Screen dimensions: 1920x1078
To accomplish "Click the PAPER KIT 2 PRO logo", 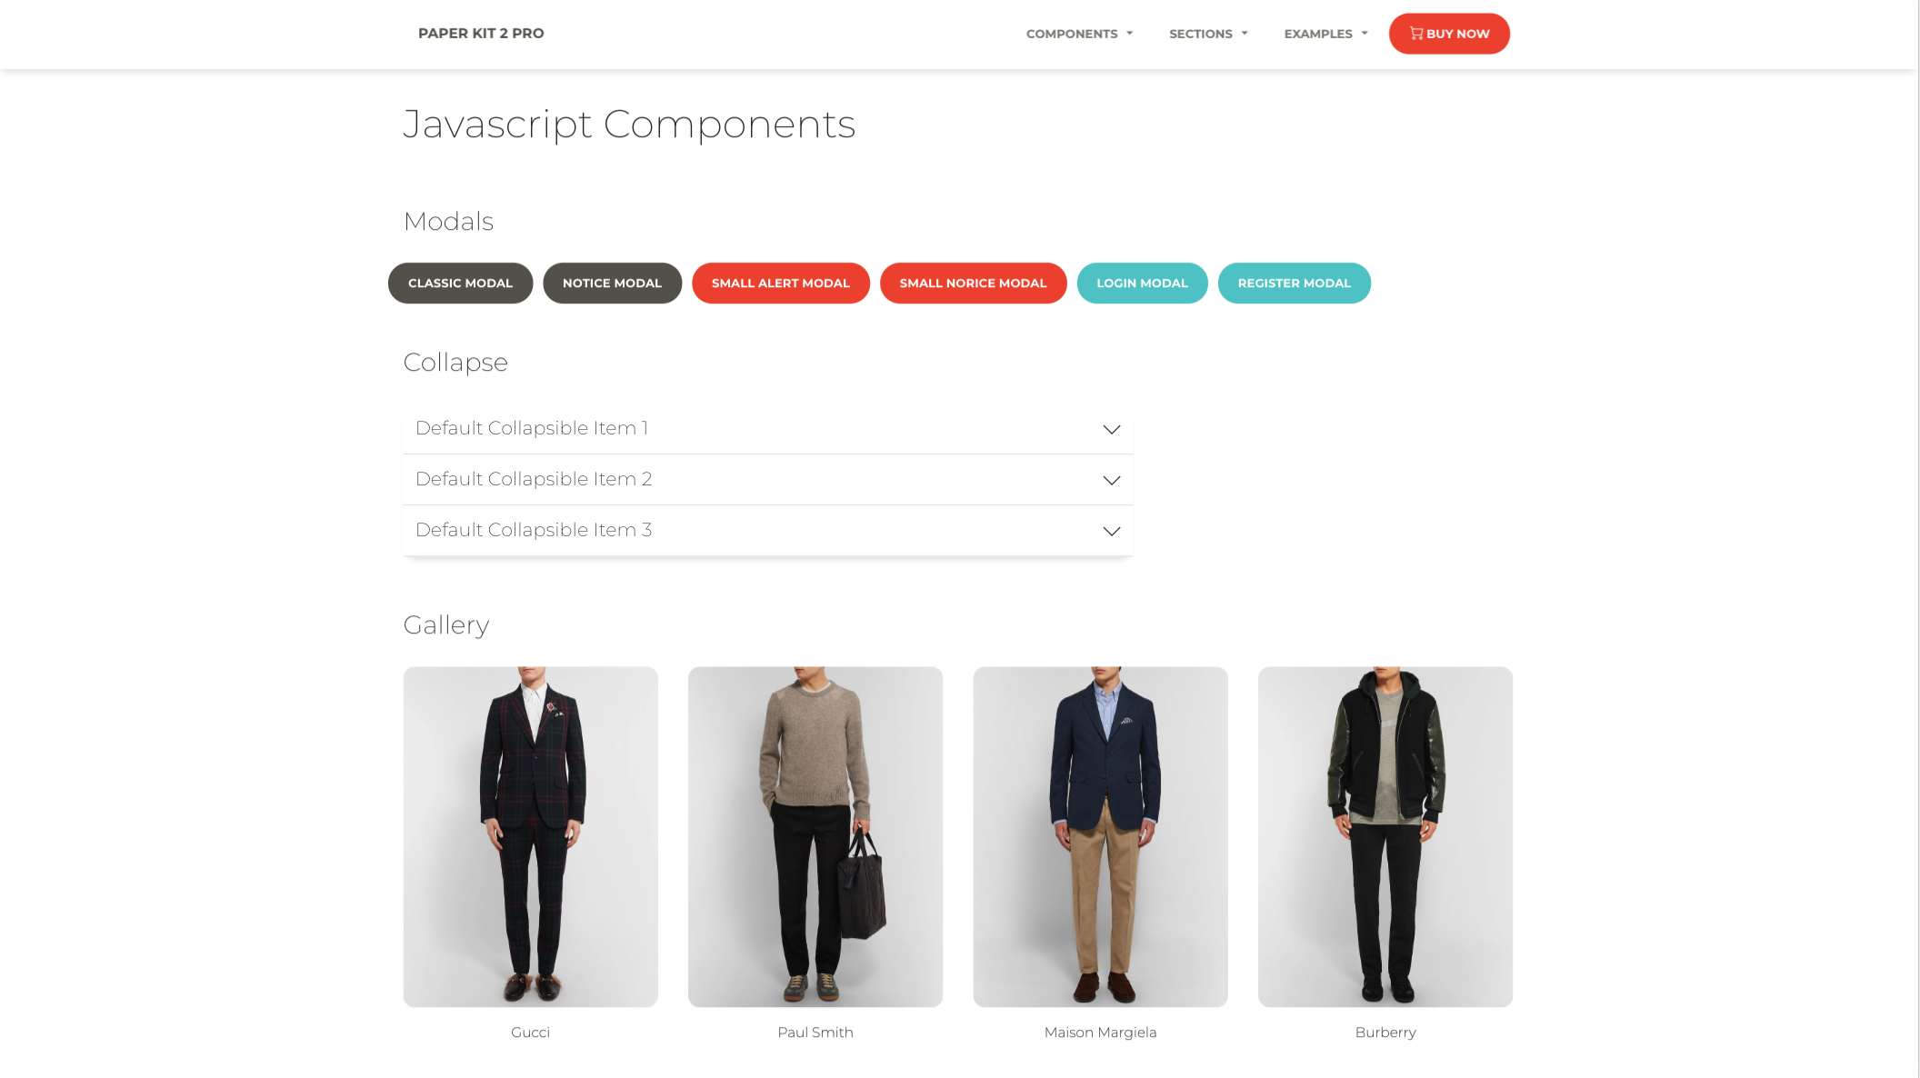I will click(479, 33).
